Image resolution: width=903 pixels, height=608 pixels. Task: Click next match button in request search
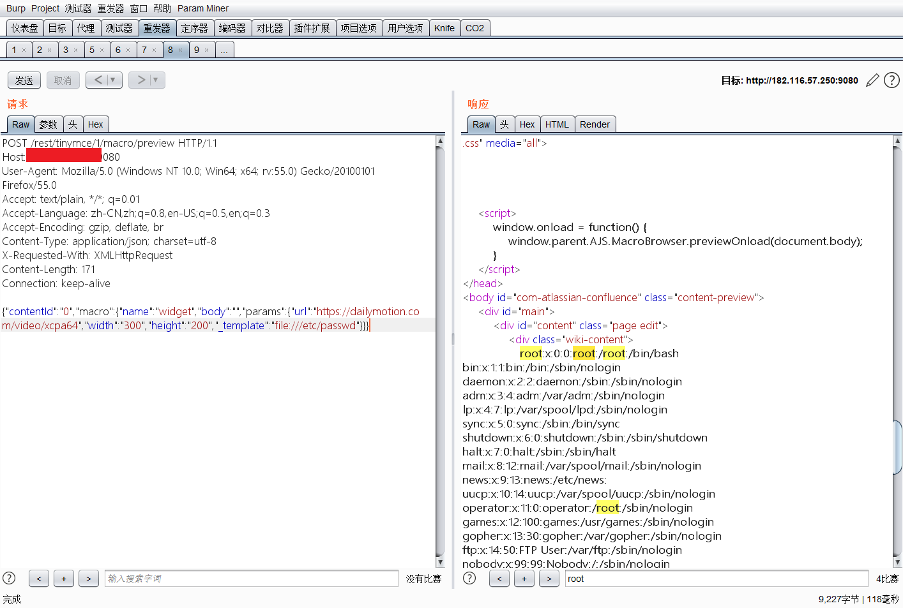89,579
